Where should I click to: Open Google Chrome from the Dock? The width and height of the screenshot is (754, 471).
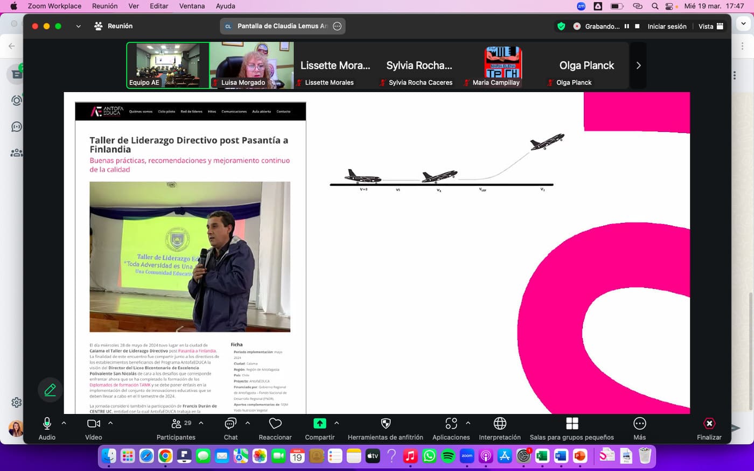point(165,456)
